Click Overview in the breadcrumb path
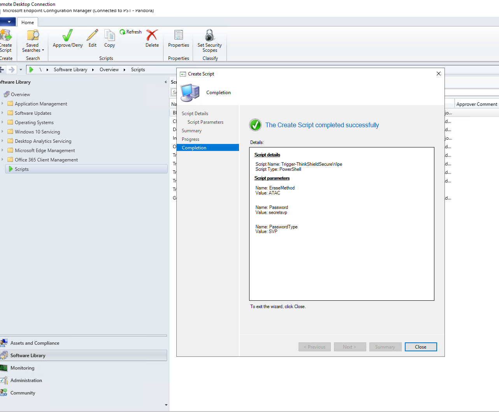 pyautogui.click(x=109, y=70)
